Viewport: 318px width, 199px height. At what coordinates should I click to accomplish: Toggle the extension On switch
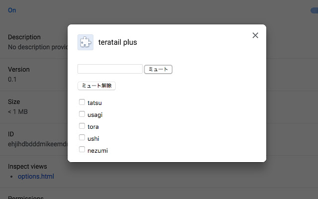tap(314, 10)
